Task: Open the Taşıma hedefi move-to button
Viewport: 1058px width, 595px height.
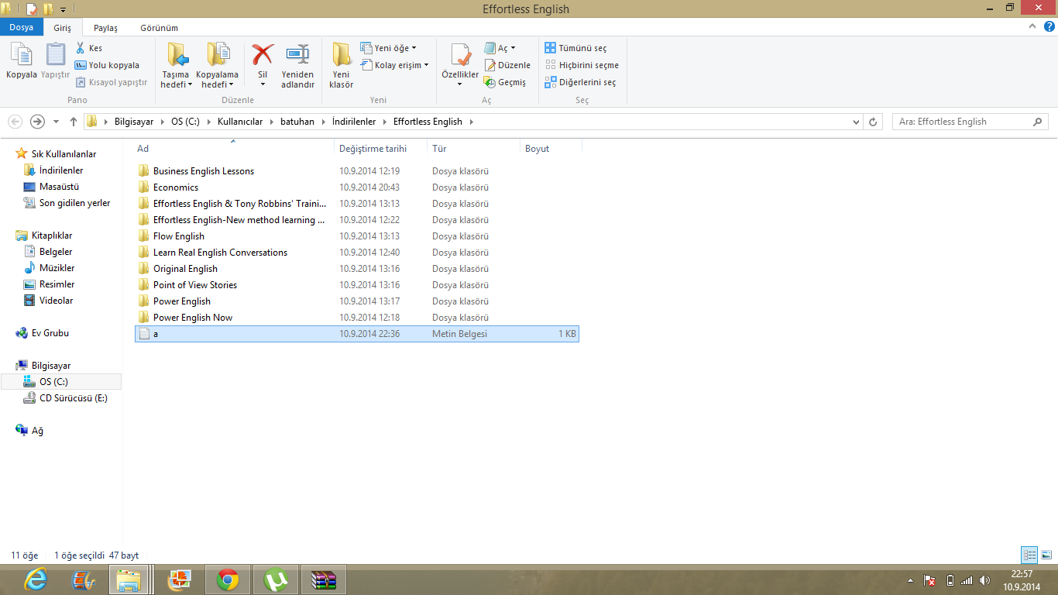Action: tap(176, 65)
